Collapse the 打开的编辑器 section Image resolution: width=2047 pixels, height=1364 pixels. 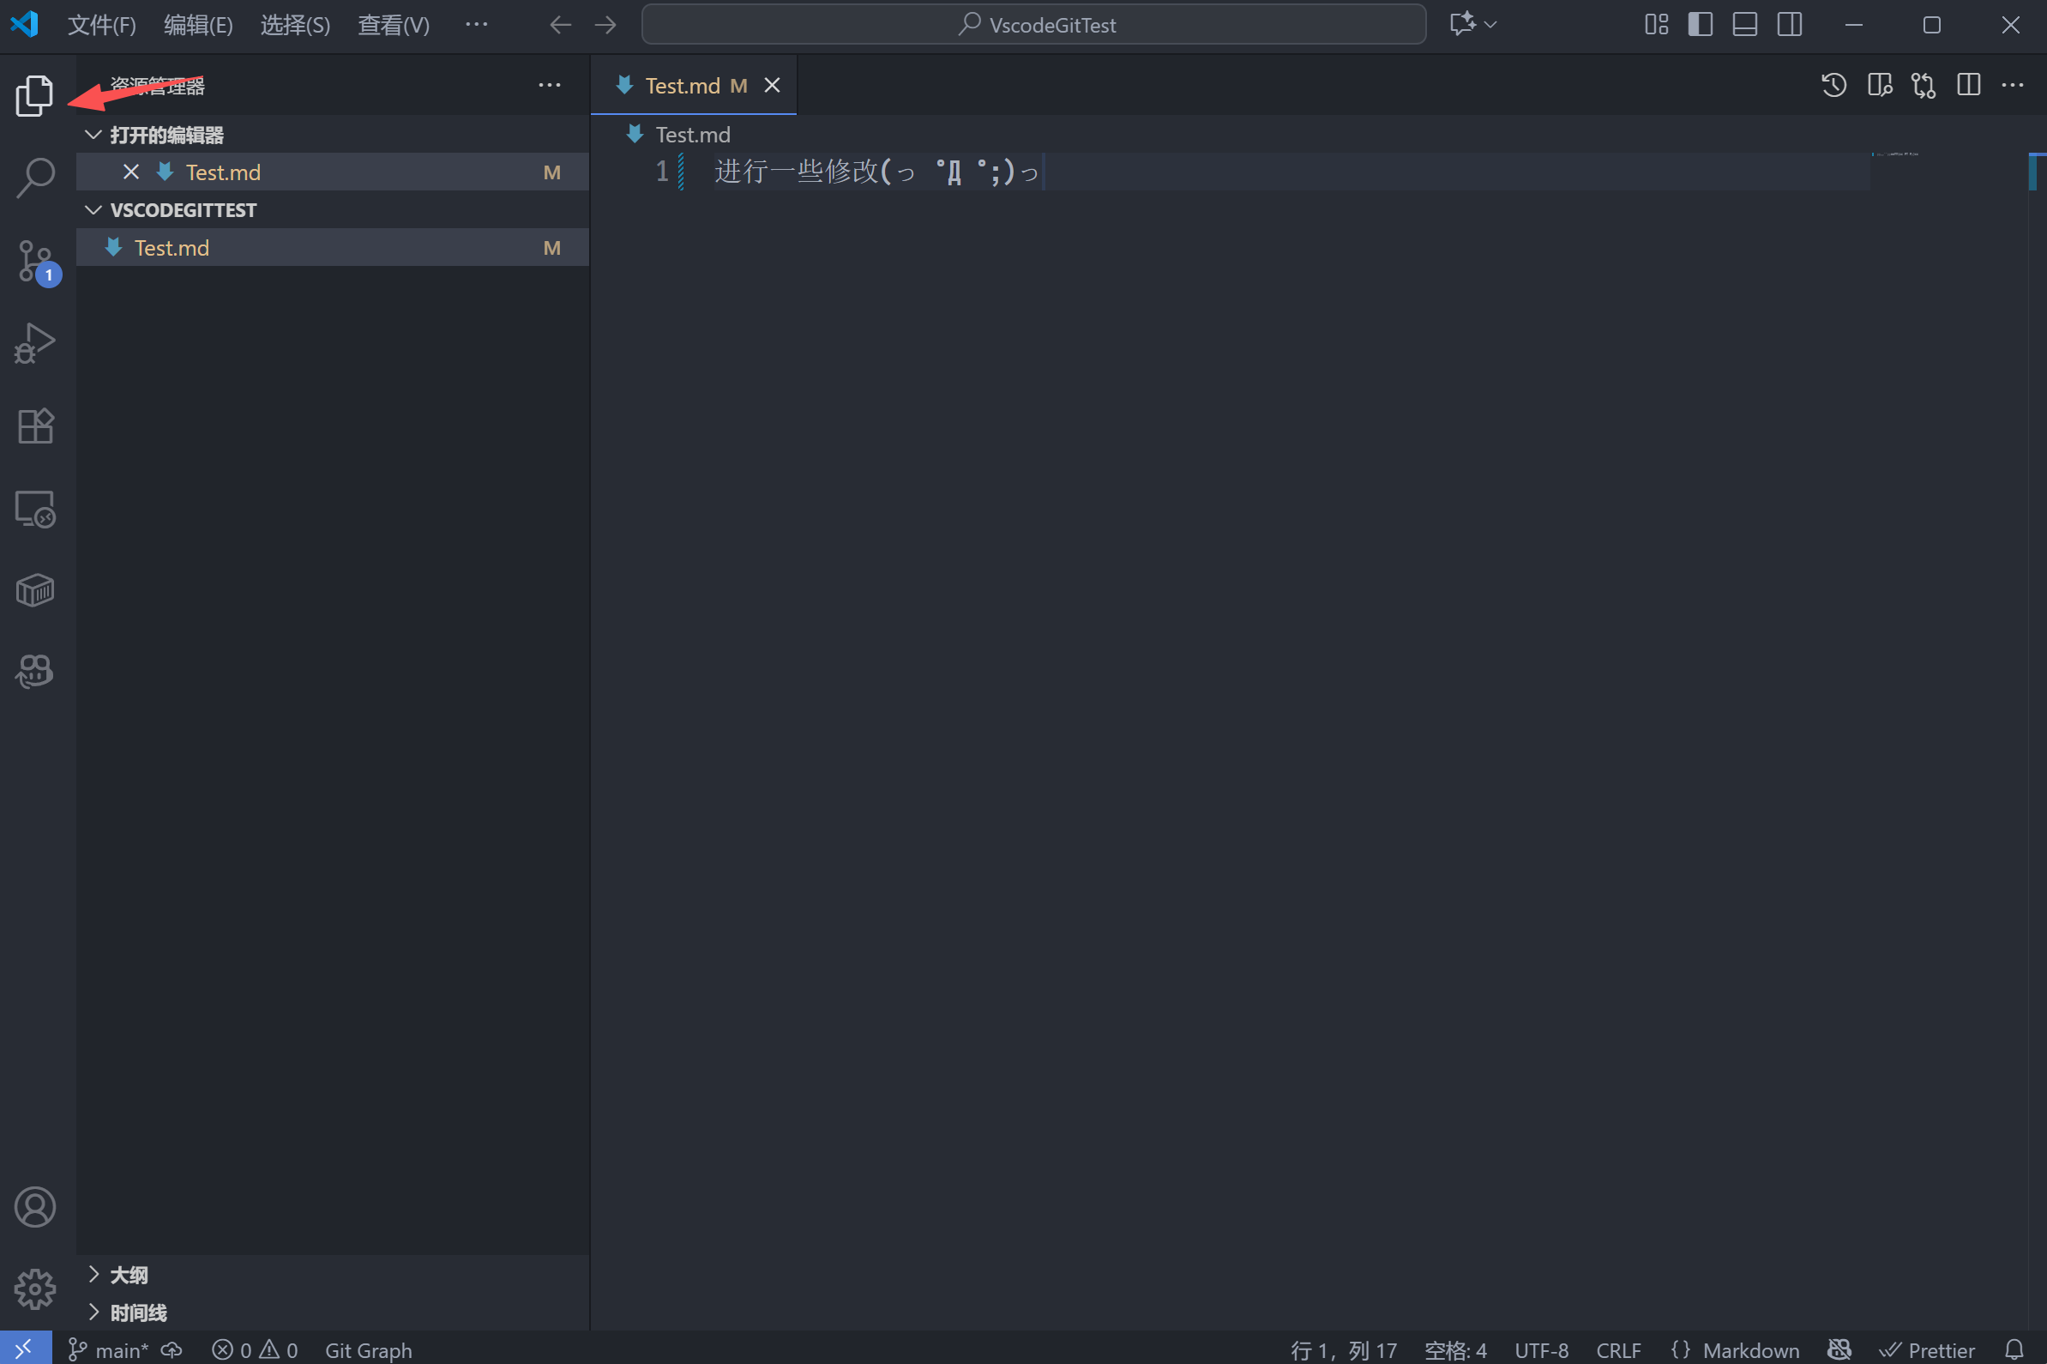click(x=166, y=135)
